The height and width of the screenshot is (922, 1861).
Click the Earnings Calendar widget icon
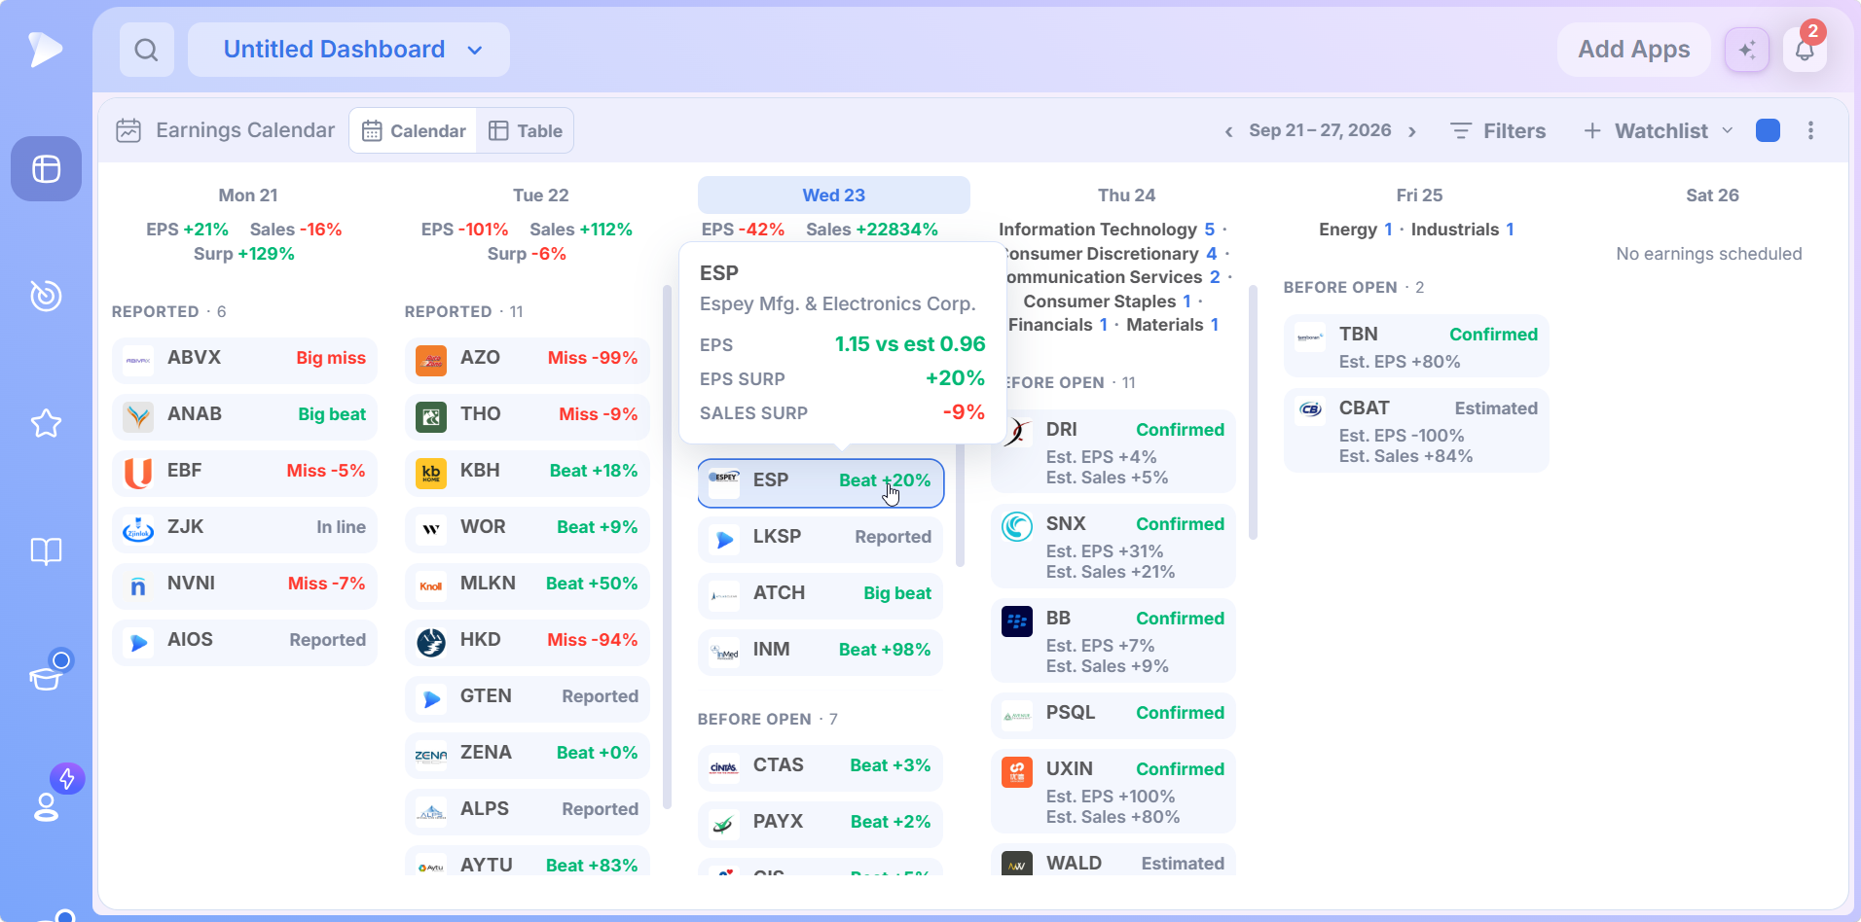coord(128,130)
